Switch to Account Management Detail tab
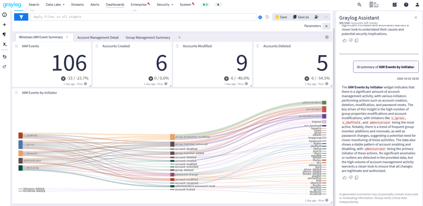 pyautogui.click(x=98, y=37)
